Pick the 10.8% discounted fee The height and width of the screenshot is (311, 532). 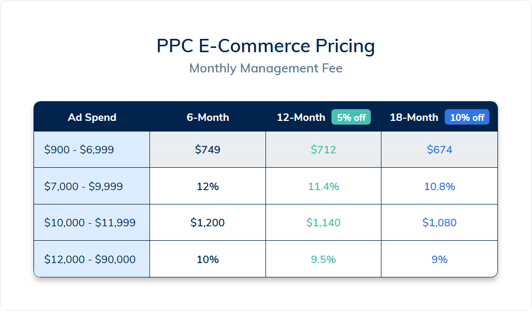439,186
